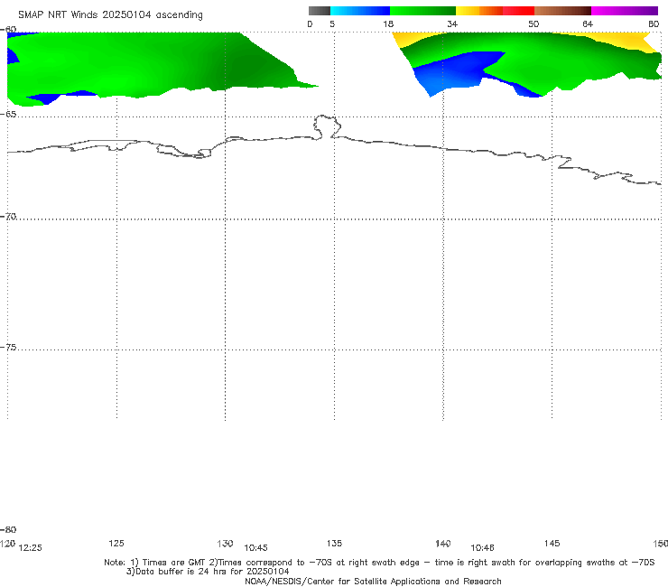Click the red segment of the color bar
The image size is (668, 587).
tap(518, 11)
